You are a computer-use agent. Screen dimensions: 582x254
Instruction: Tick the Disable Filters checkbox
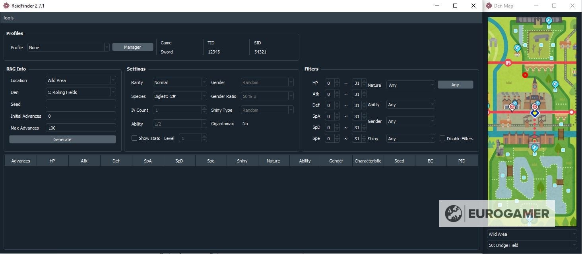(442, 138)
